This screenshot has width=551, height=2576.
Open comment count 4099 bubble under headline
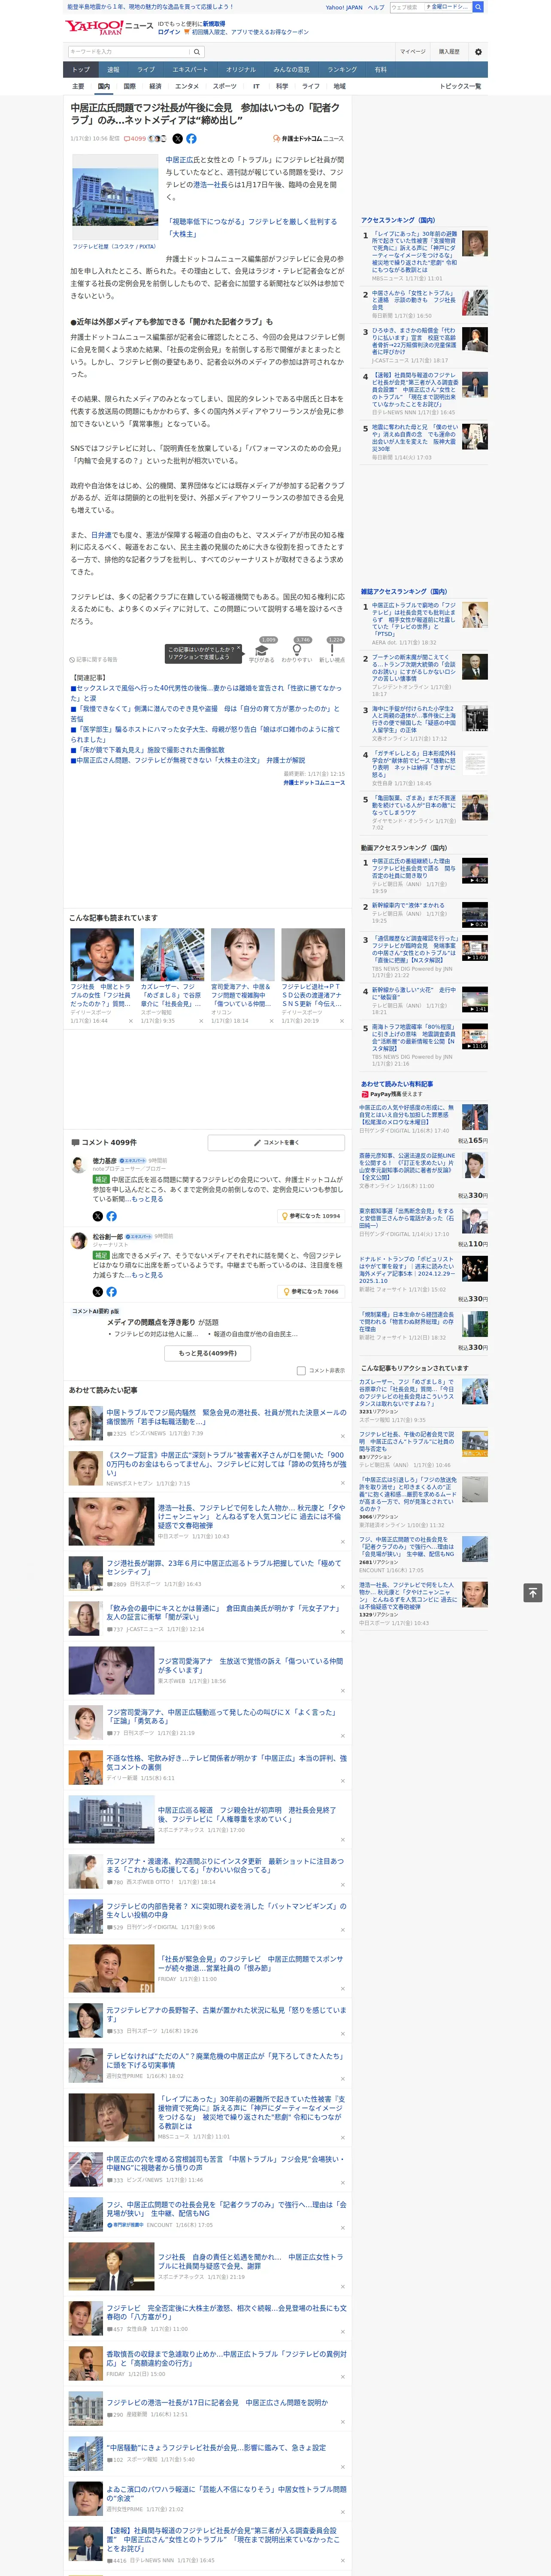135,139
